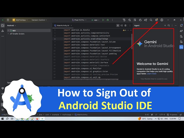Start a new chat with Agent plus icon
Viewport: 184px width, 138px height.
coord(165,26)
